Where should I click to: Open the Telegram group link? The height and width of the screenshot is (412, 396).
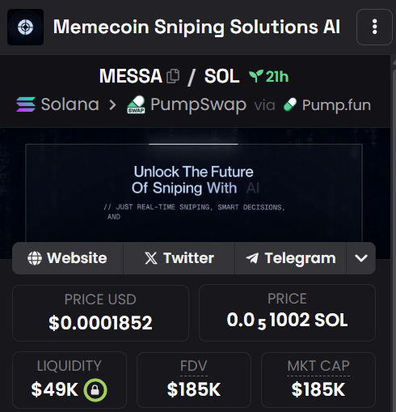coord(290,258)
